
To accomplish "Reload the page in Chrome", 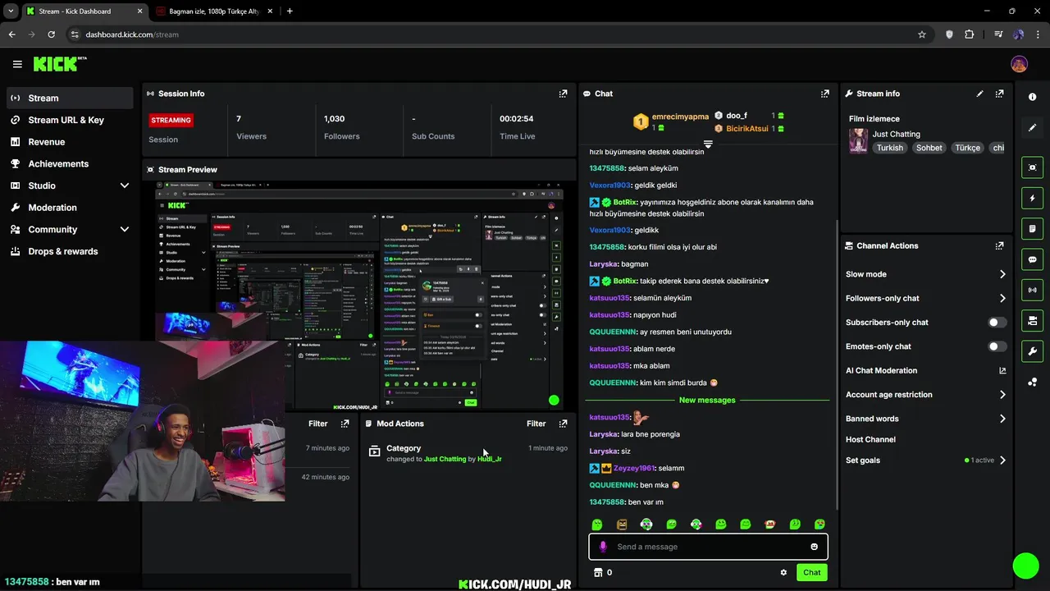I will pyautogui.click(x=51, y=34).
